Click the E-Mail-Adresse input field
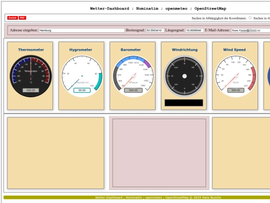The height and width of the screenshot is (203, 270). (250, 31)
